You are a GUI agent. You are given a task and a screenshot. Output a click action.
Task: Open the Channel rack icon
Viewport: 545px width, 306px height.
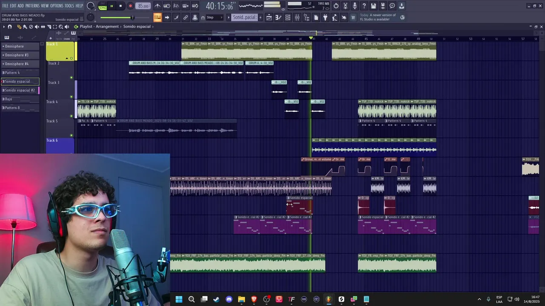(288, 17)
